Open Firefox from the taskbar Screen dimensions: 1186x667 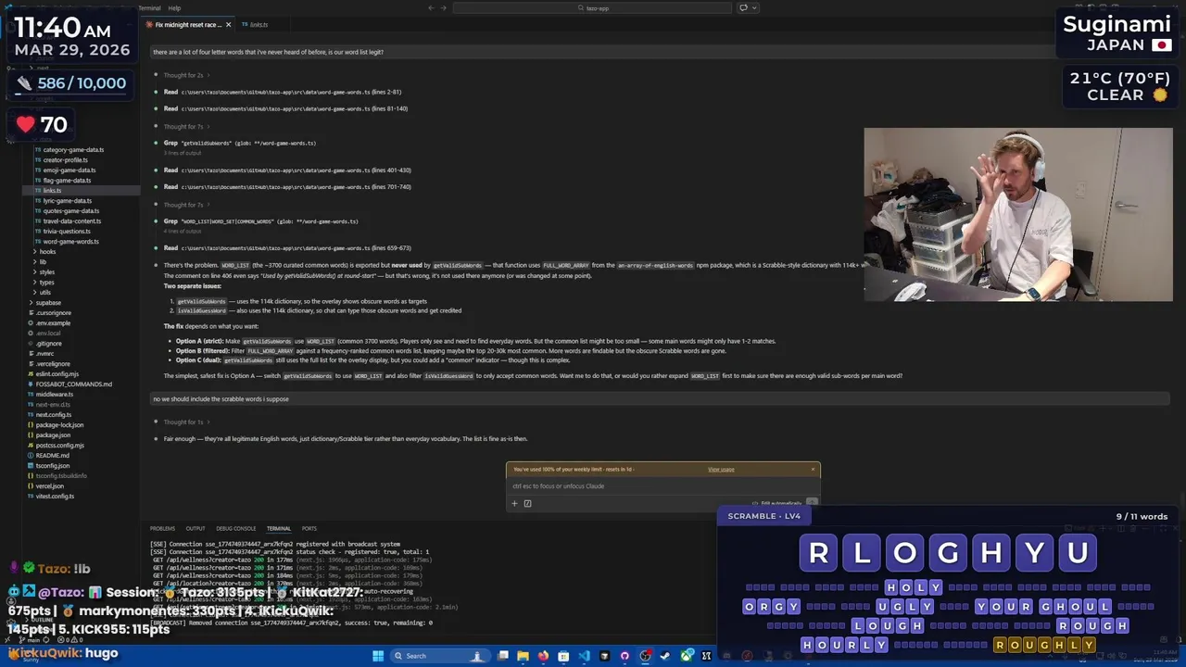pos(543,656)
